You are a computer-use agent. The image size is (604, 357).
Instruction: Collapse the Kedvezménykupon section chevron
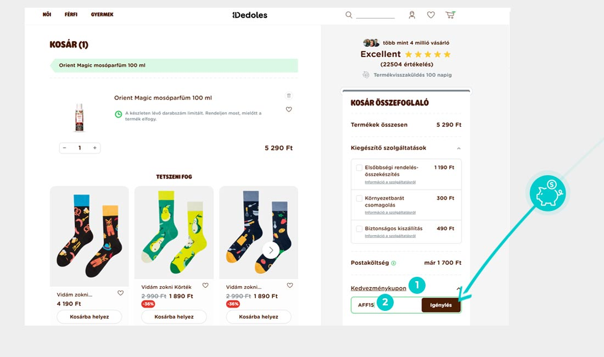click(x=458, y=288)
